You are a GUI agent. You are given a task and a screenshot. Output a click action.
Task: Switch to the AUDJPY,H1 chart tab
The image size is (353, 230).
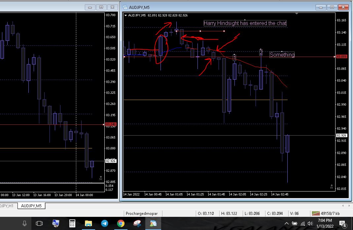click(x=7, y=206)
